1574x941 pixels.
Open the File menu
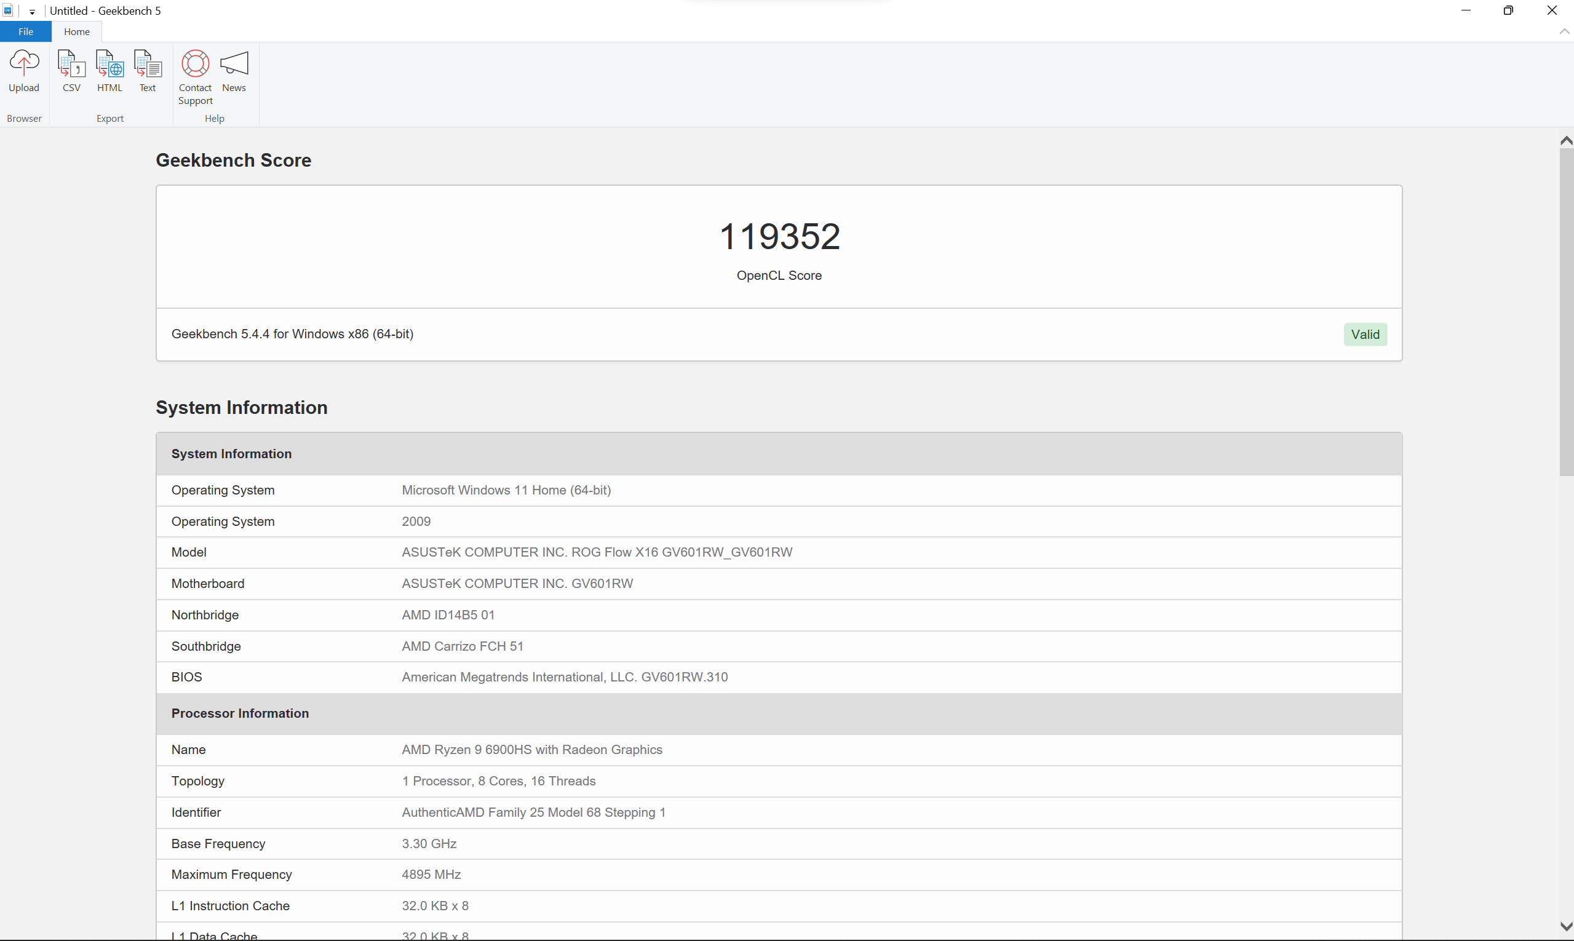click(x=26, y=32)
